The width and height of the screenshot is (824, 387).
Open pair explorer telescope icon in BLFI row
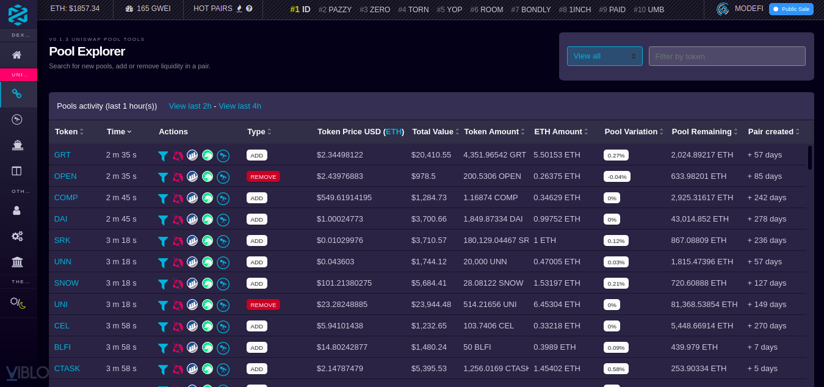223,348
